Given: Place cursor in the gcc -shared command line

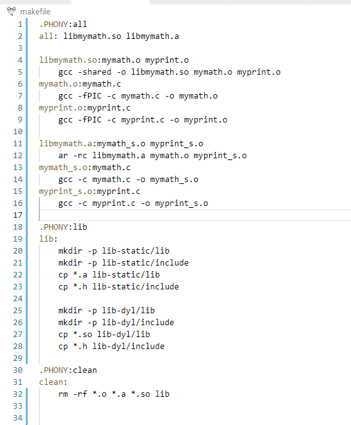Looking at the screenshot, I should (170, 72).
